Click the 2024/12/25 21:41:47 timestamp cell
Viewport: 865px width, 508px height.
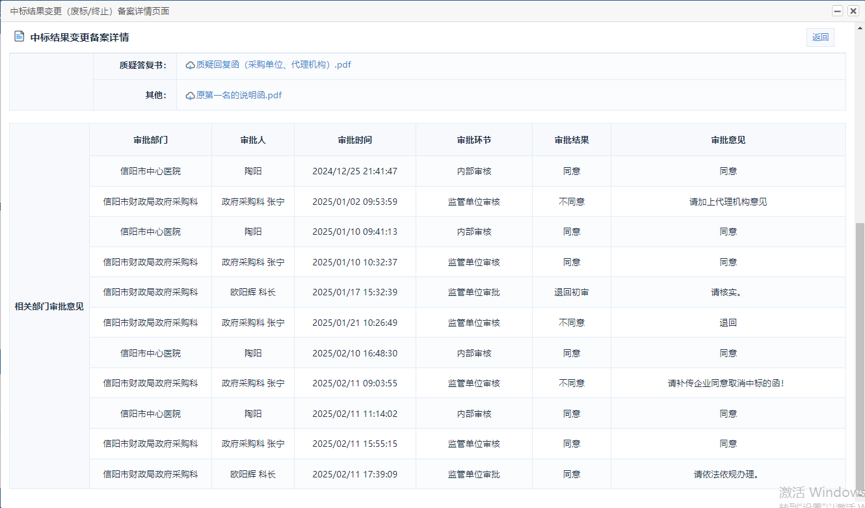355,171
